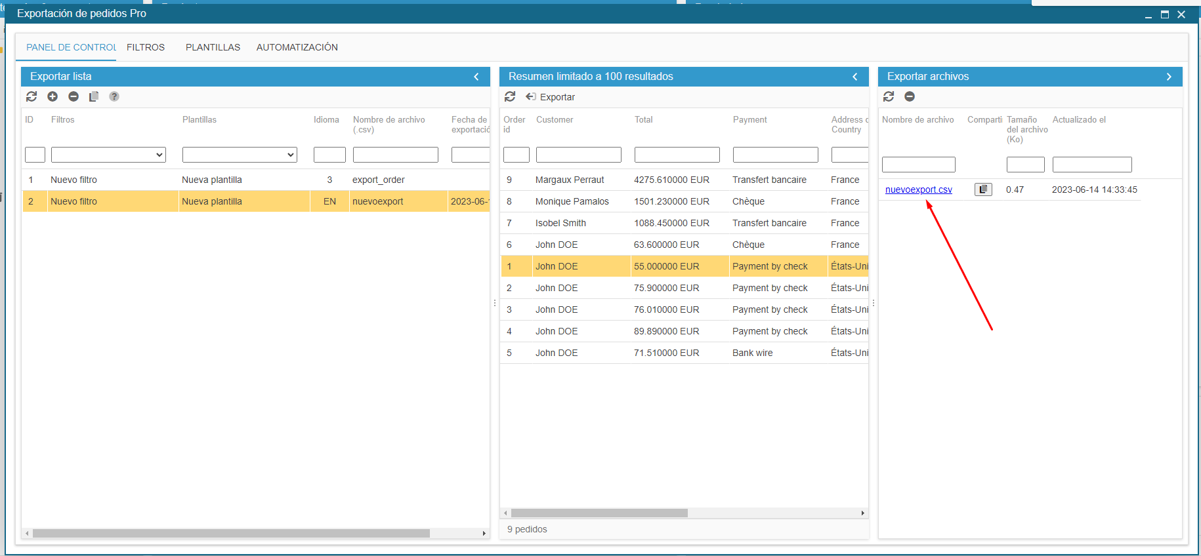
Task: Click the Exportar button
Action: pyautogui.click(x=551, y=97)
